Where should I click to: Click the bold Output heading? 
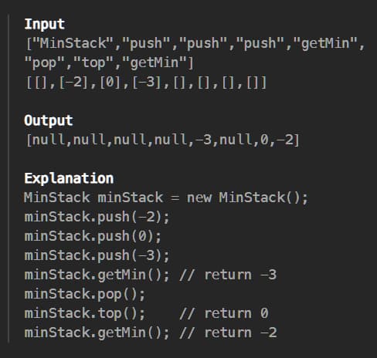tap(49, 120)
